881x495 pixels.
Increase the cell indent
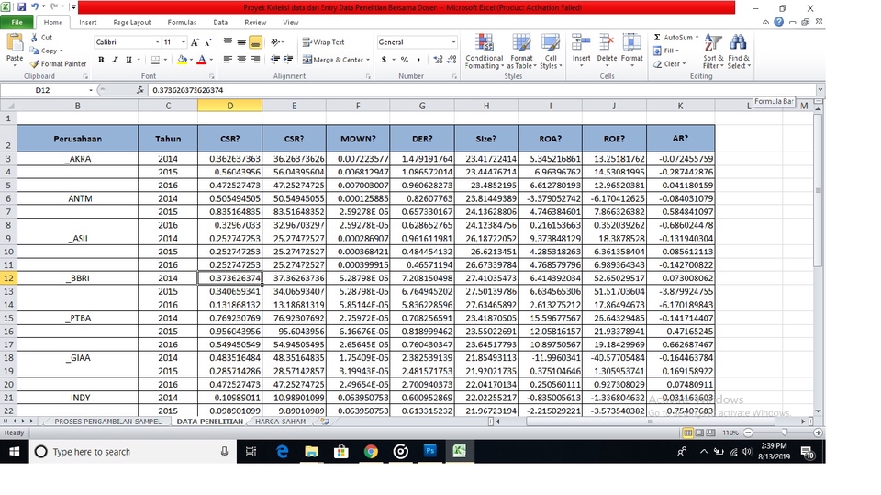288,60
